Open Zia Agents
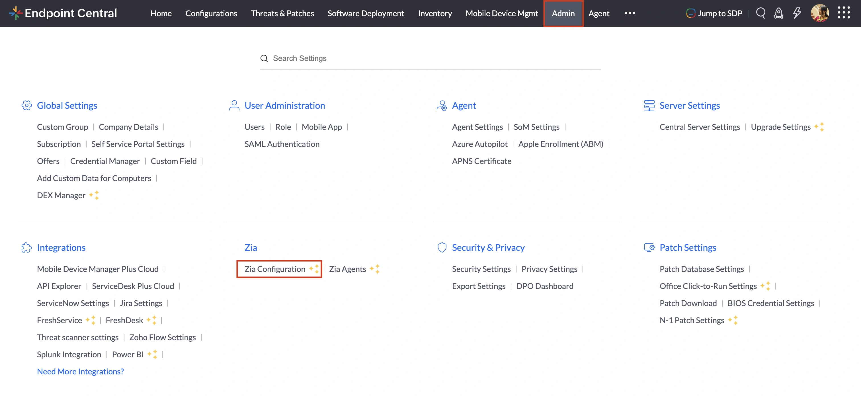Viewport: 861px width, 398px height. click(x=347, y=269)
